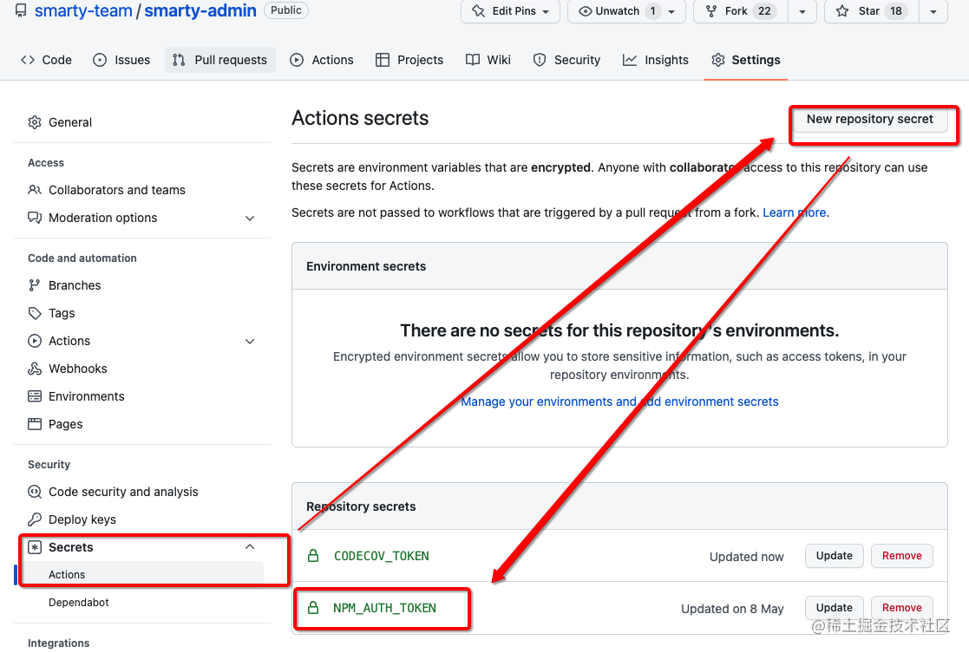Image resolution: width=969 pixels, height=653 pixels.
Task: Click the Tags icon in sidebar
Action: (35, 313)
